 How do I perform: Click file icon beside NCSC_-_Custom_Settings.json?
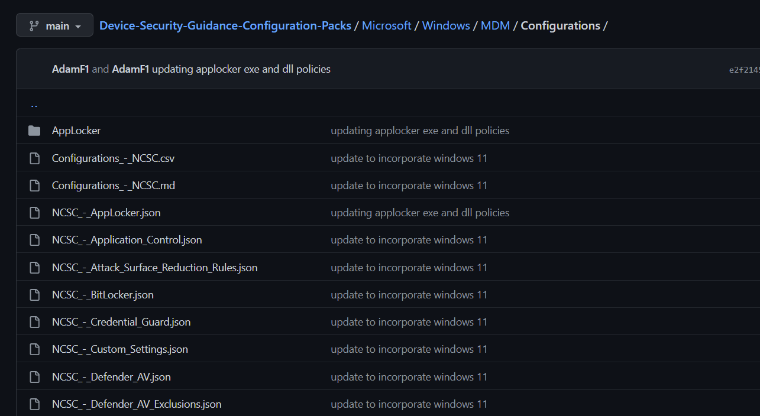34,349
